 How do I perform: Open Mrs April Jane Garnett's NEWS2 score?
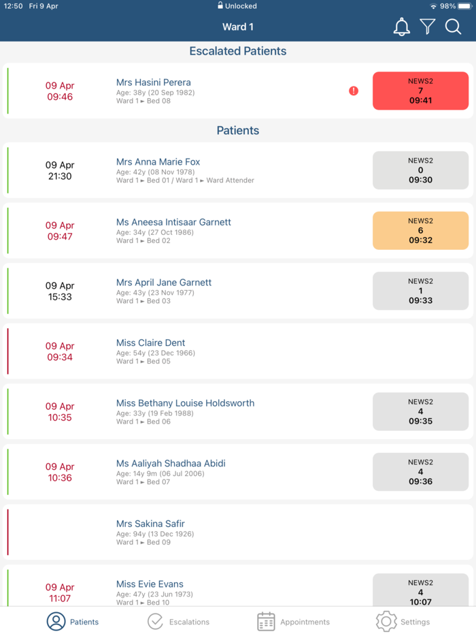coord(420,291)
